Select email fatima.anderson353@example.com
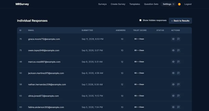 coord(46,107)
